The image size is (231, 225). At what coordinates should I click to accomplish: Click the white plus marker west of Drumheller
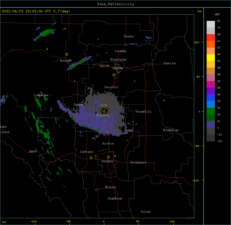click(x=164, y=100)
